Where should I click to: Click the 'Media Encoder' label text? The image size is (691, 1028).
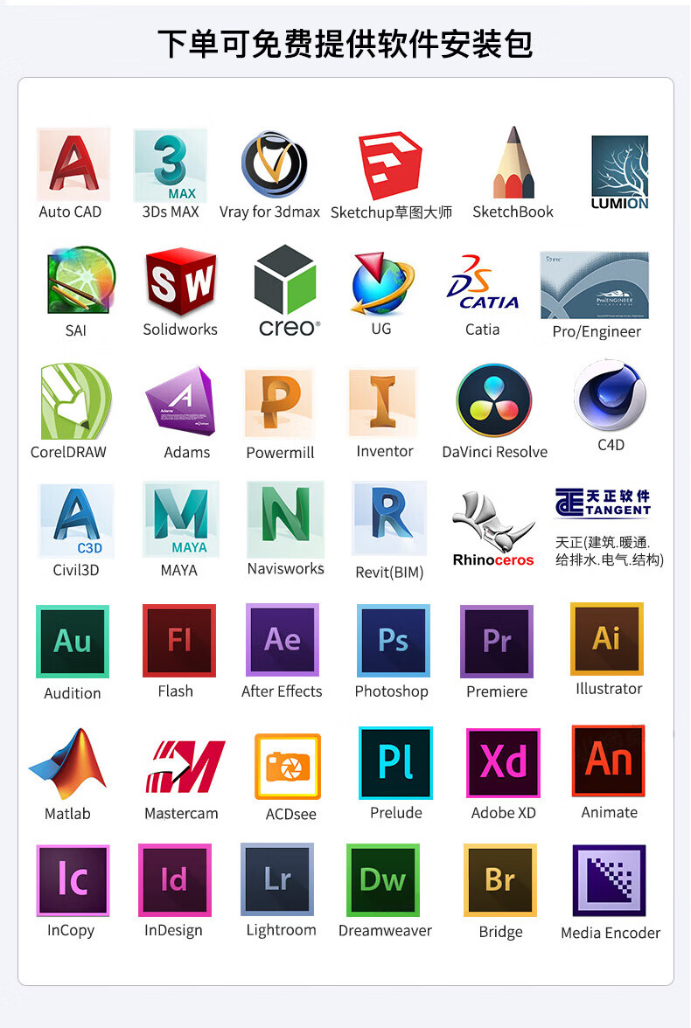click(611, 932)
